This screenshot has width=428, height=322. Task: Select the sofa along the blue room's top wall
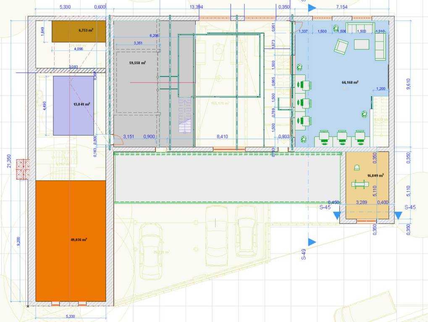coord(360,29)
